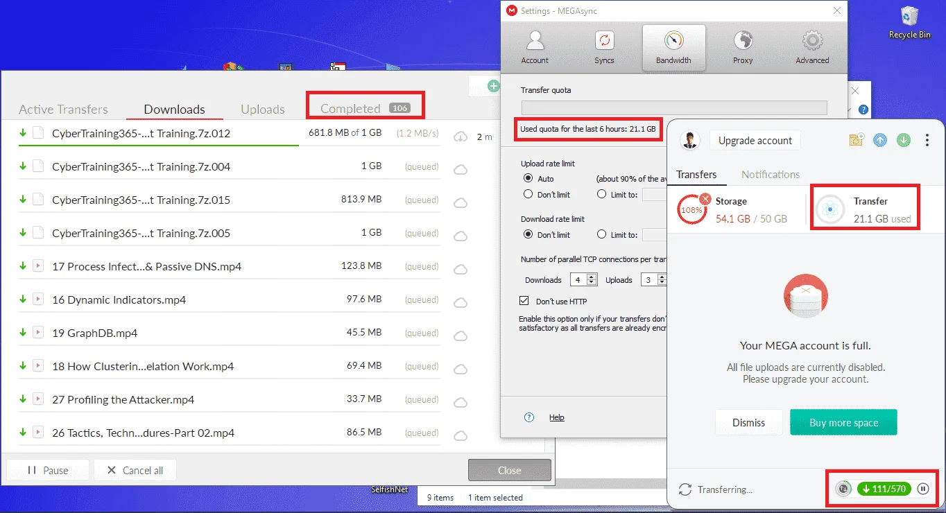Open Completed tab with 106 badge
946x513 pixels.
(365, 108)
